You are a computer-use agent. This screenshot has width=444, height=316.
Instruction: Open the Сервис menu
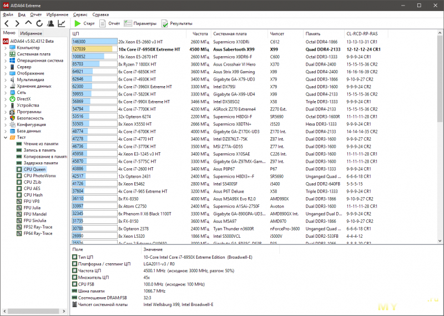click(x=80, y=14)
